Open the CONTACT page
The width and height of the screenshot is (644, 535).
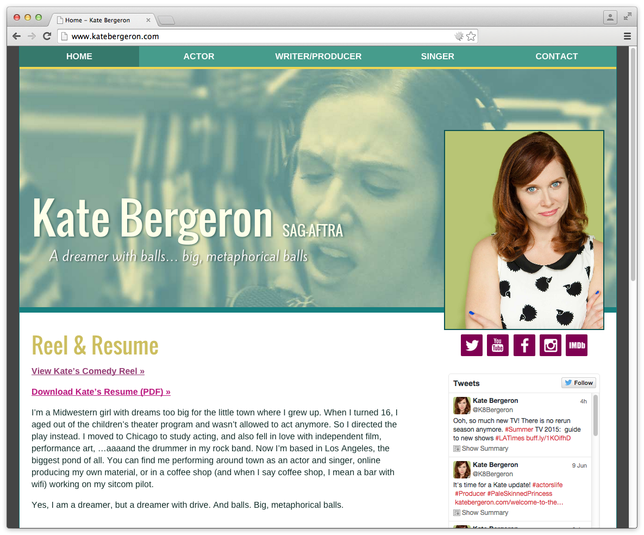point(557,57)
